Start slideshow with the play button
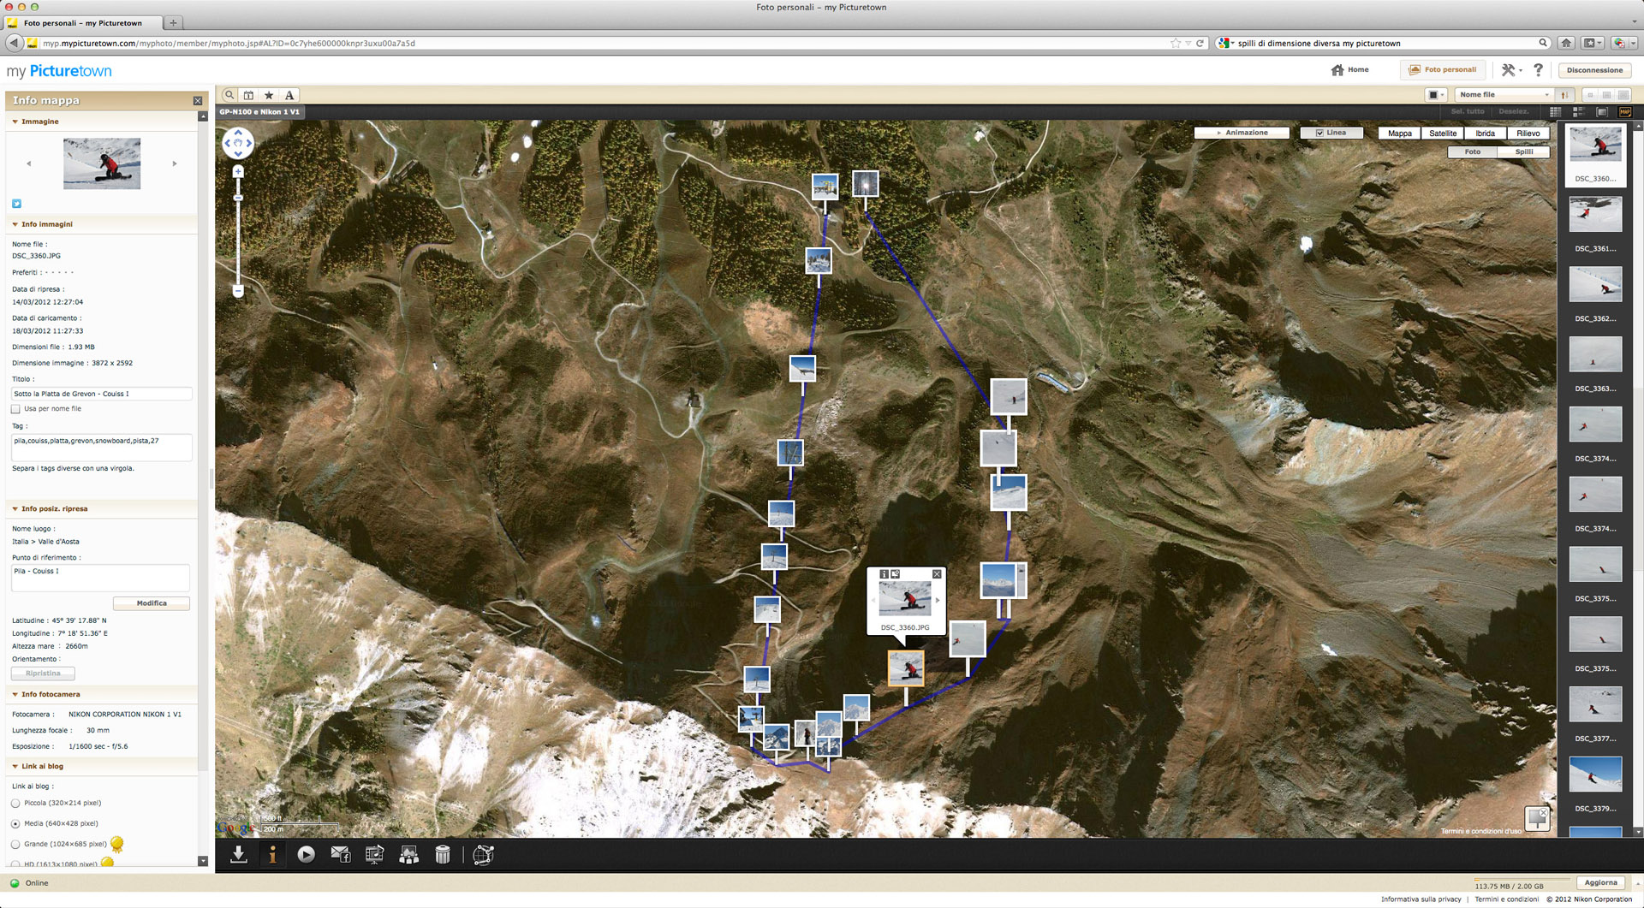The width and height of the screenshot is (1644, 908). coord(306,854)
